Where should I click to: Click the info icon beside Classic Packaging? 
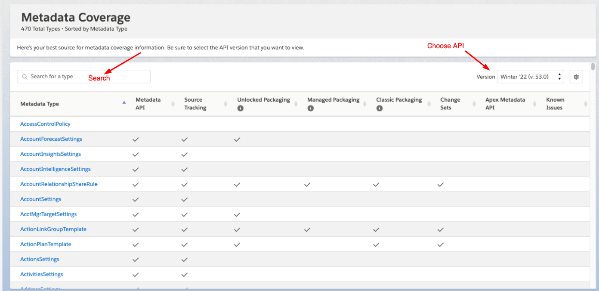pyautogui.click(x=379, y=108)
